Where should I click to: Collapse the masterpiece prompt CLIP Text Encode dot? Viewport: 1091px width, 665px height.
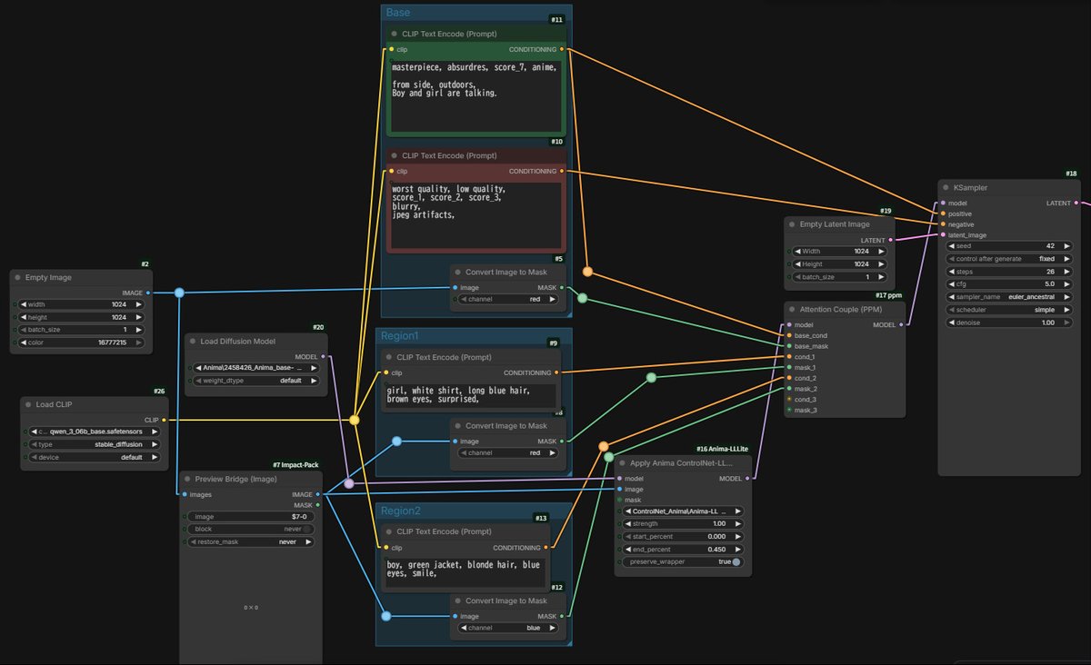tap(395, 34)
